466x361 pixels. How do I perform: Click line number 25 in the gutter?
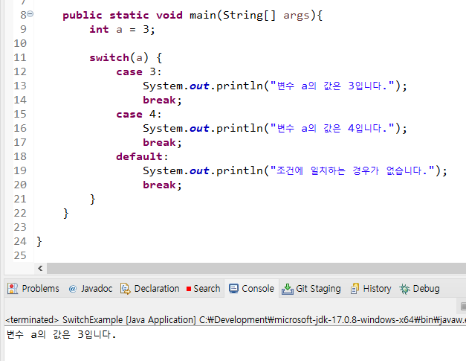coord(20,255)
